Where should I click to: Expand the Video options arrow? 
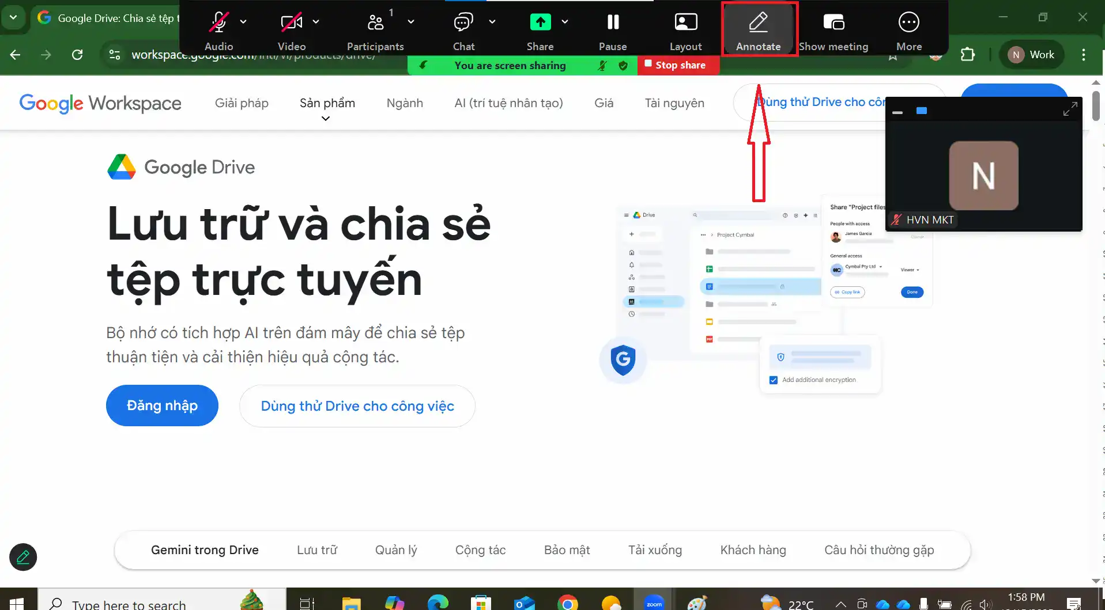tap(316, 22)
